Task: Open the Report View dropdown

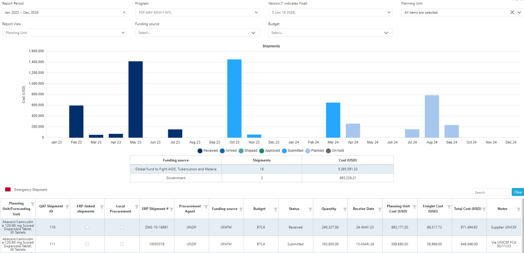Action: tap(65, 33)
